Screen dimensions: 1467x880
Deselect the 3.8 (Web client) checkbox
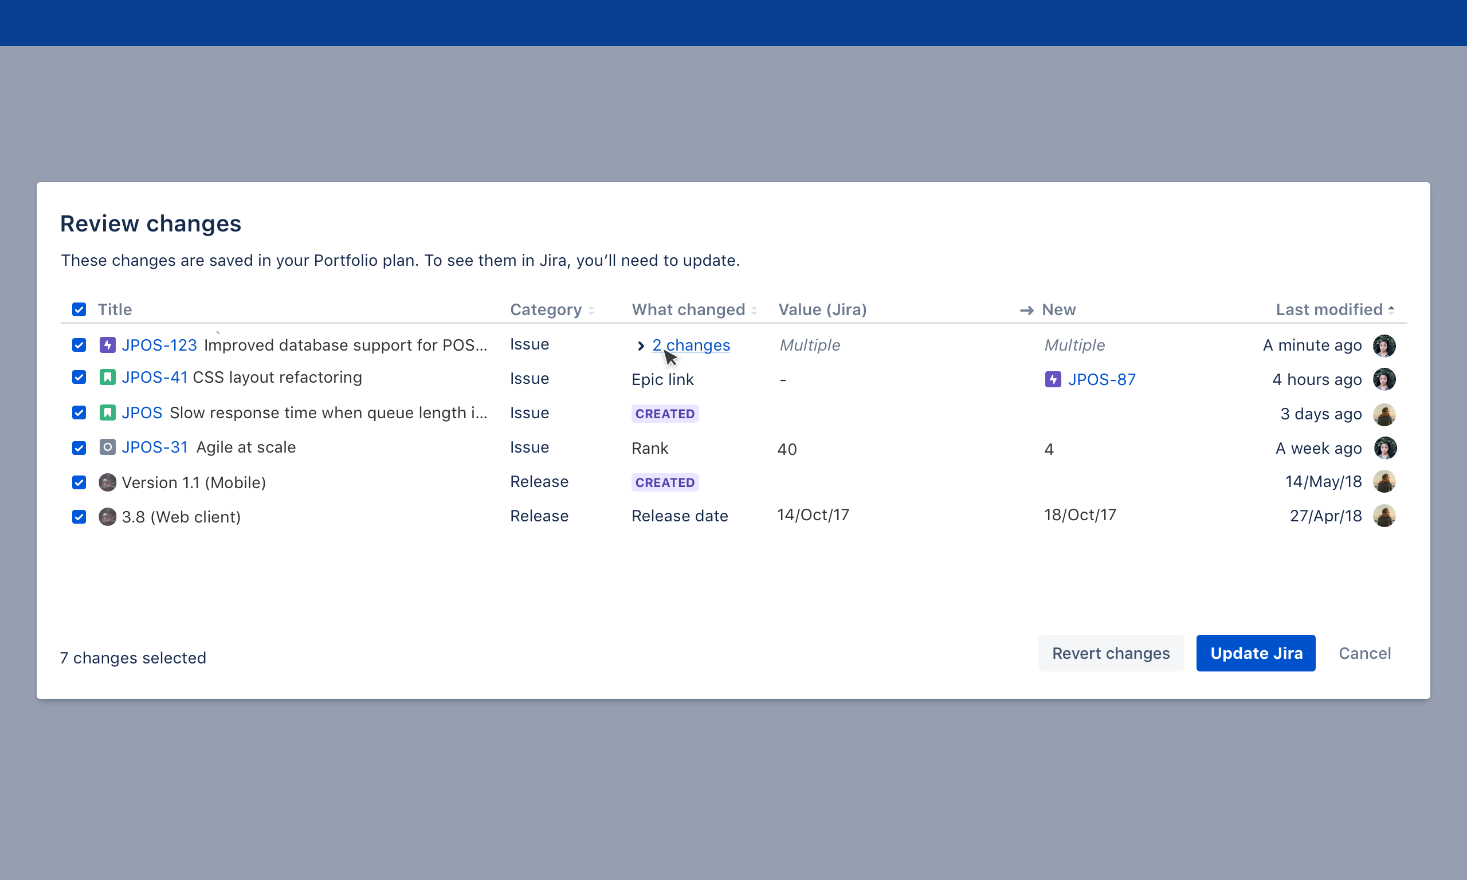pyautogui.click(x=79, y=517)
